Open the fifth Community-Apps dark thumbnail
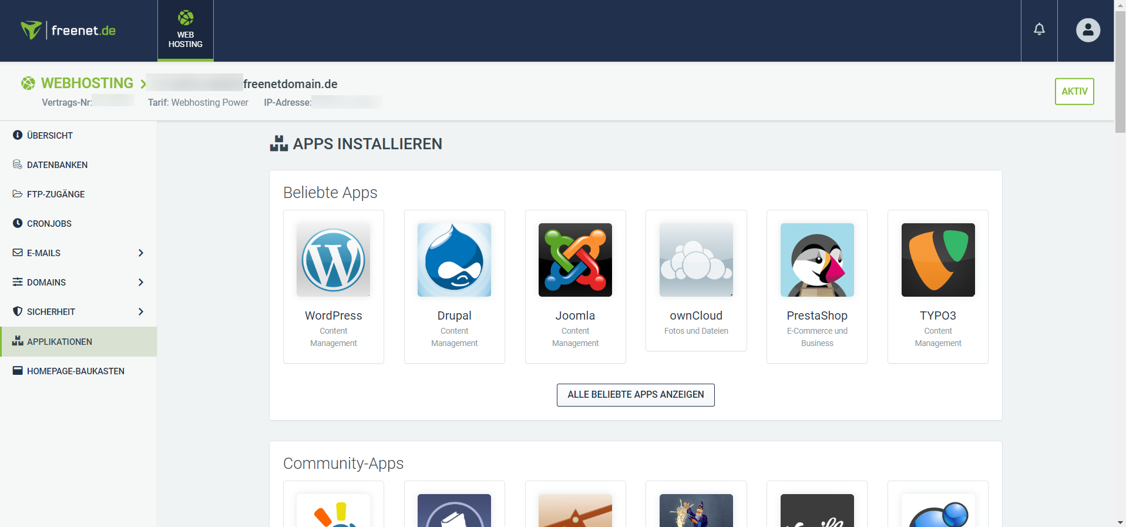This screenshot has height=527, width=1126. click(x=817, y=510)
